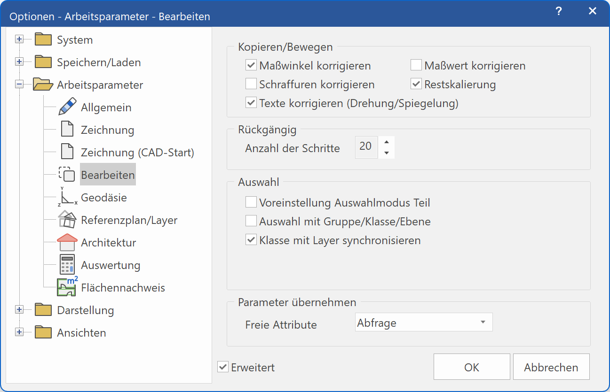Increase Anzahl der Schritte with up arrow
Viewport: 610px width, 392px height.
(386, 142)
